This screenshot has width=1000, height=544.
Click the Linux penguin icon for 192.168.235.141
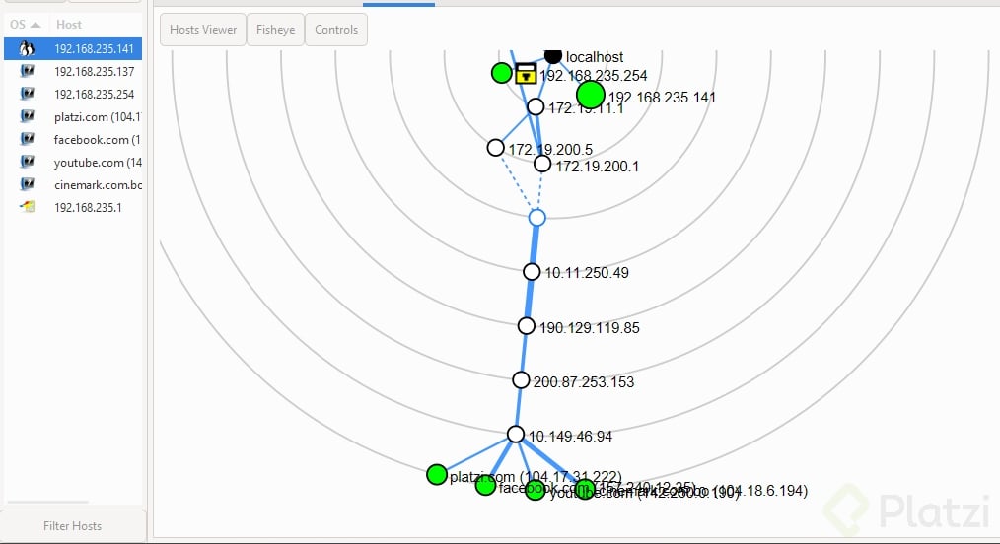click(27, 48)
